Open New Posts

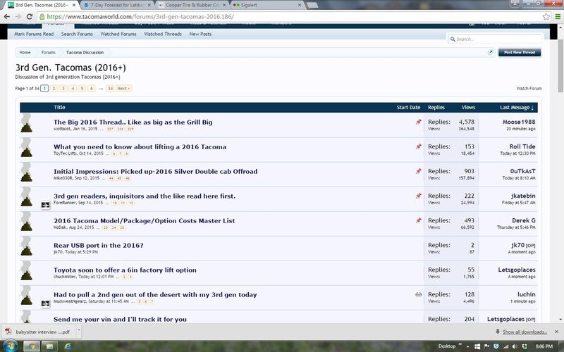200,34
